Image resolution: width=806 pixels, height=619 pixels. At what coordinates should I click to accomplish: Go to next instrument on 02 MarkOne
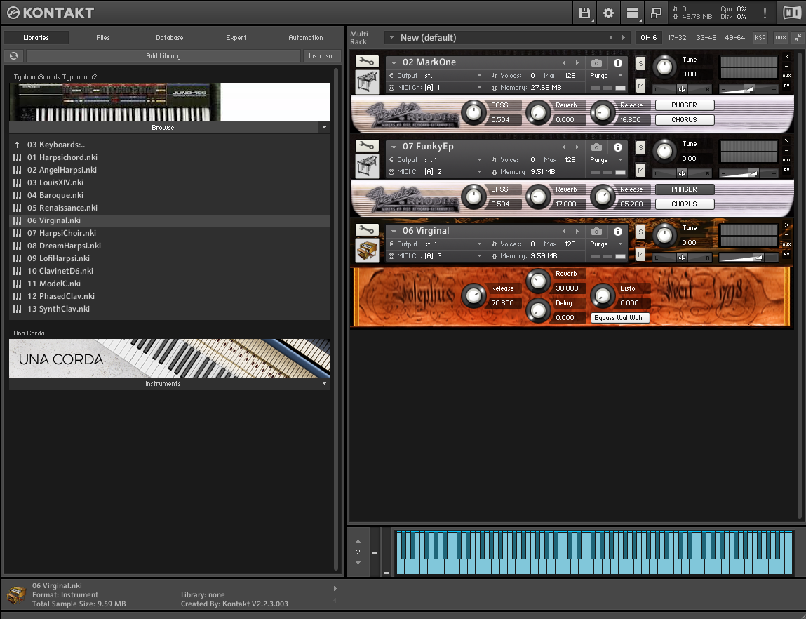pos(577,62)
